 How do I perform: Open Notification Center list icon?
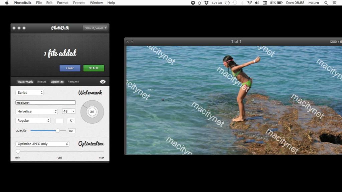(334, 3)
